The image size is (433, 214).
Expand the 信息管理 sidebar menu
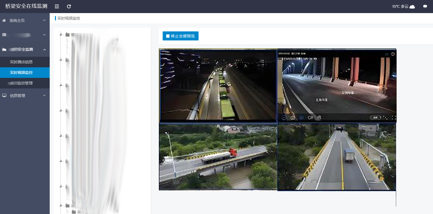[x=25, y=95]
